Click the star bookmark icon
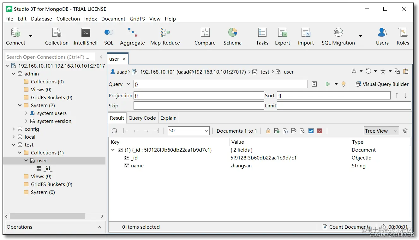 pos(383,71)
